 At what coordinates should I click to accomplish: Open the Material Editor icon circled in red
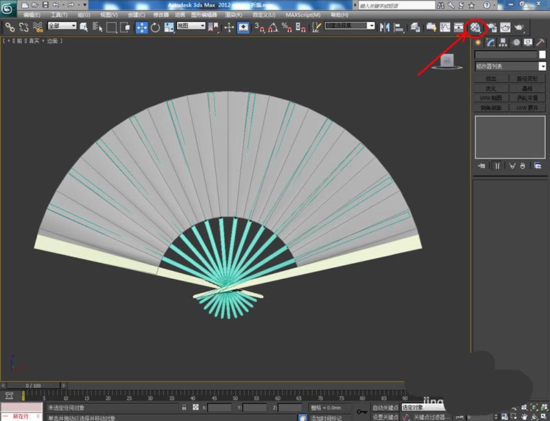point(475,27)
